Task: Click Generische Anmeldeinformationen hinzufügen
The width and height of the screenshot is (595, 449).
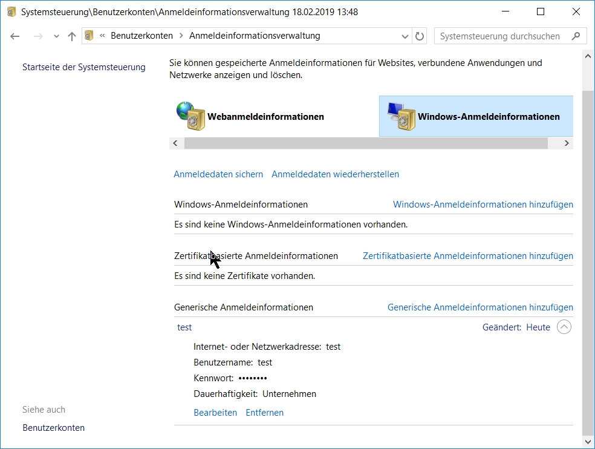Action: [x=480, y=307]
